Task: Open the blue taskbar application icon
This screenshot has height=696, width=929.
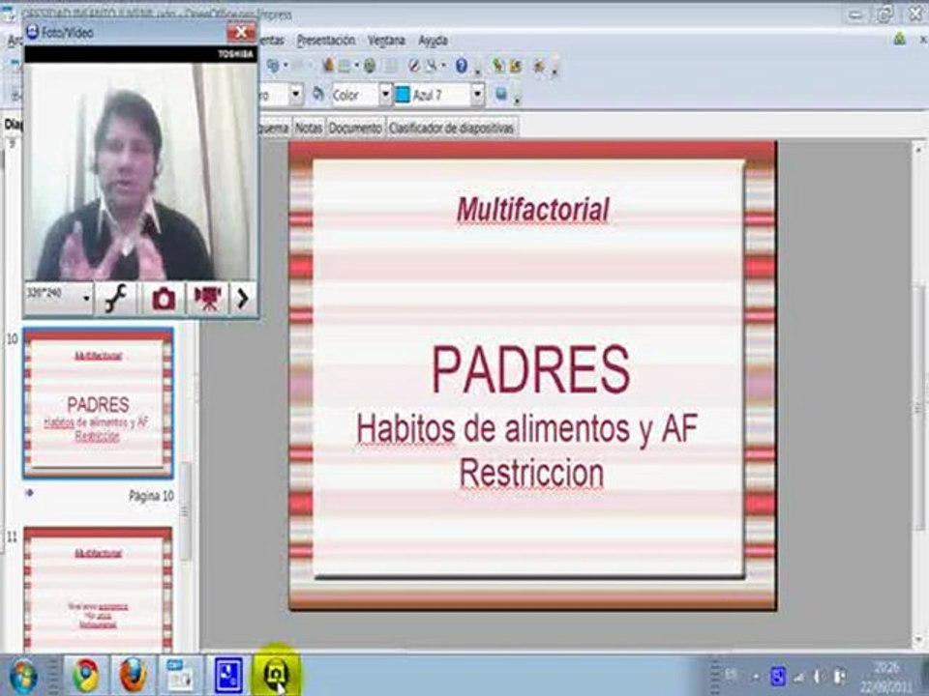Action: tap(228, 676)
